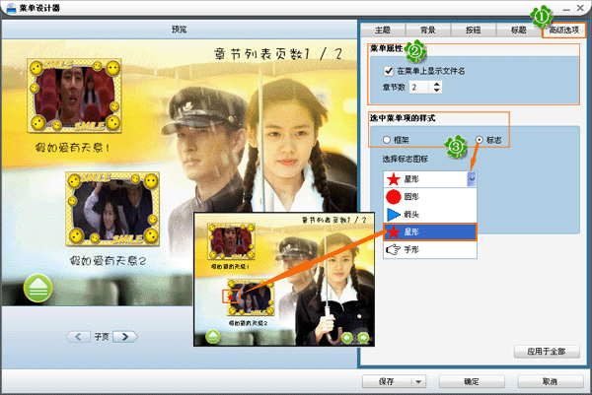The height and width of the screenshot is (395, 592).
Task: Select the second chapter thumbnail 假如爱有天意2
Action: 112,209
